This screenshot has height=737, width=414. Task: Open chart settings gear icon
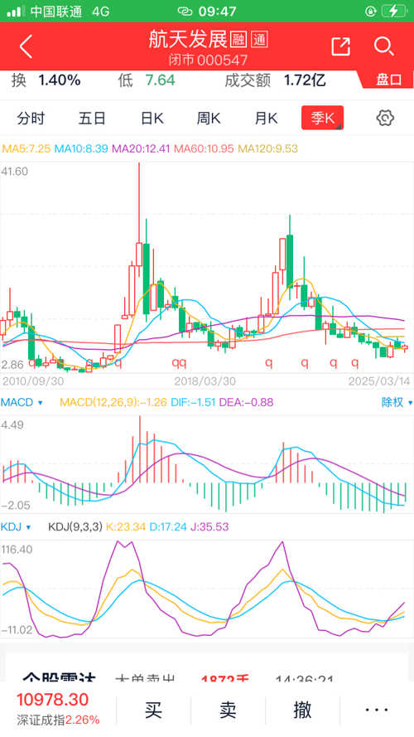[385, 118]
